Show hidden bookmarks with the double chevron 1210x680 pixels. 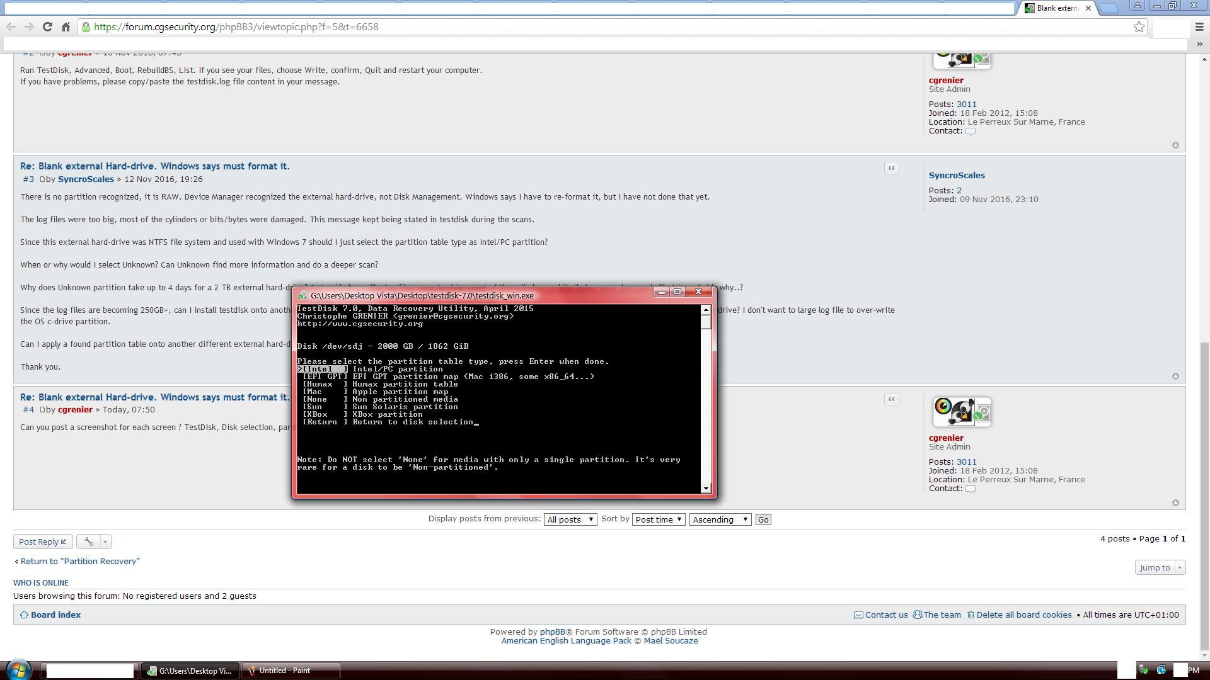tap(1199, 44)
